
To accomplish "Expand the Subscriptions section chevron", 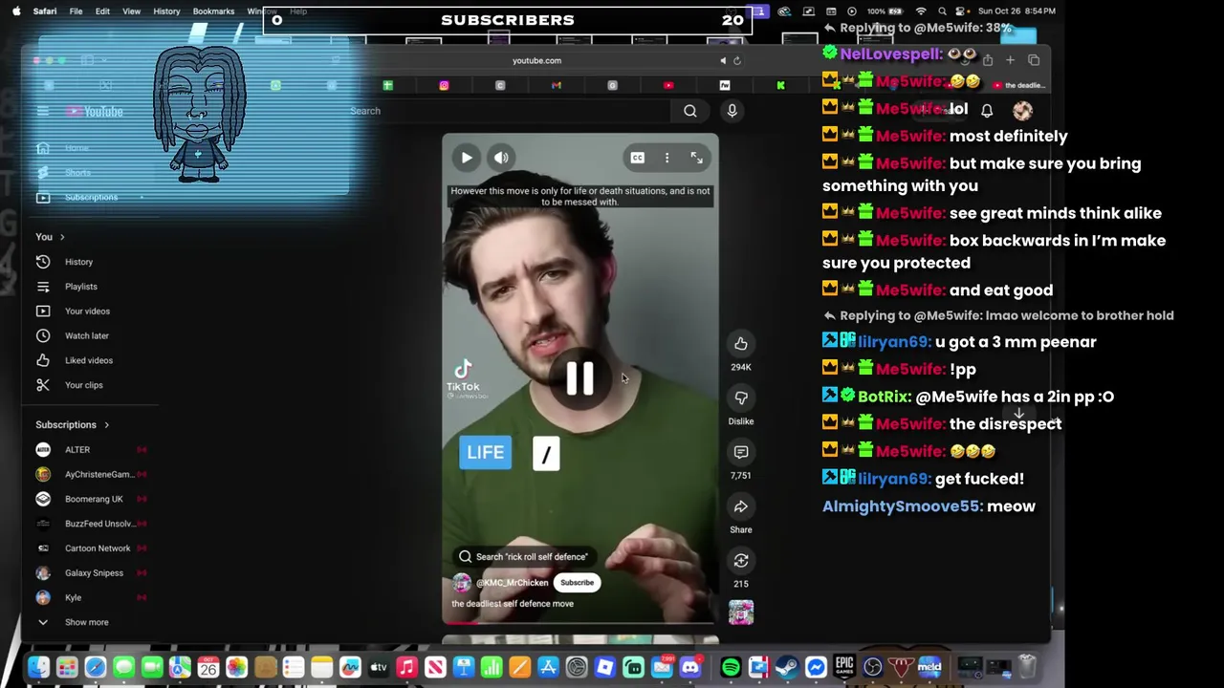I will 106,424.
